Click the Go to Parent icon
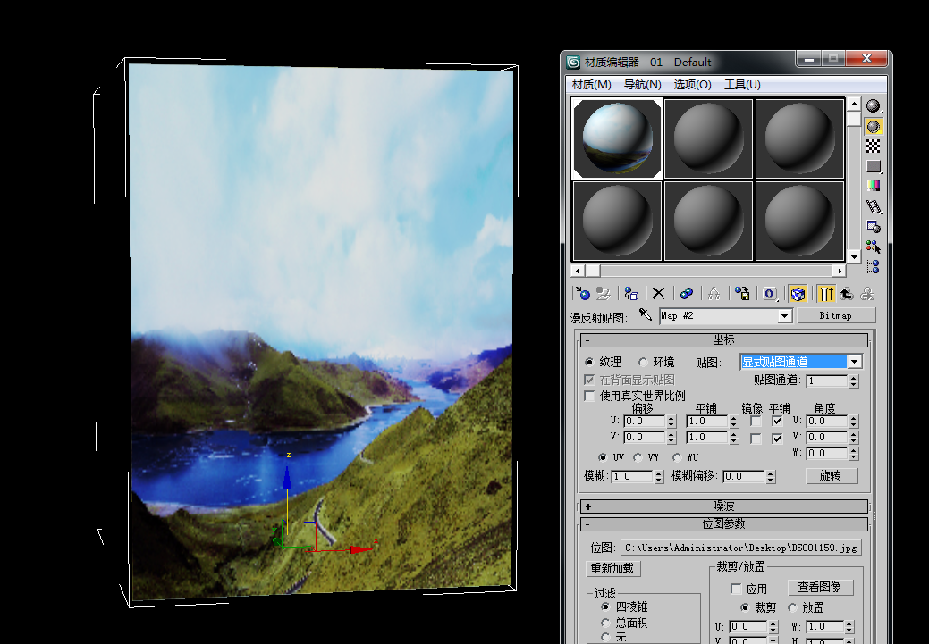 [x=846, y=293]
